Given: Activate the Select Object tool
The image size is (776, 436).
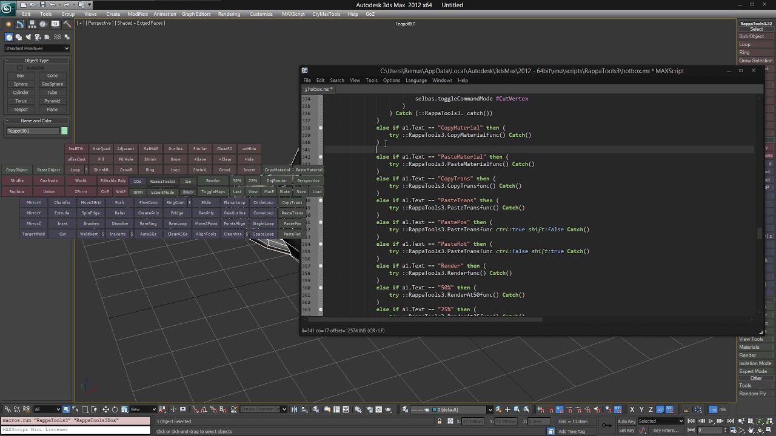Looking at the screenshot, I should 66,409.
